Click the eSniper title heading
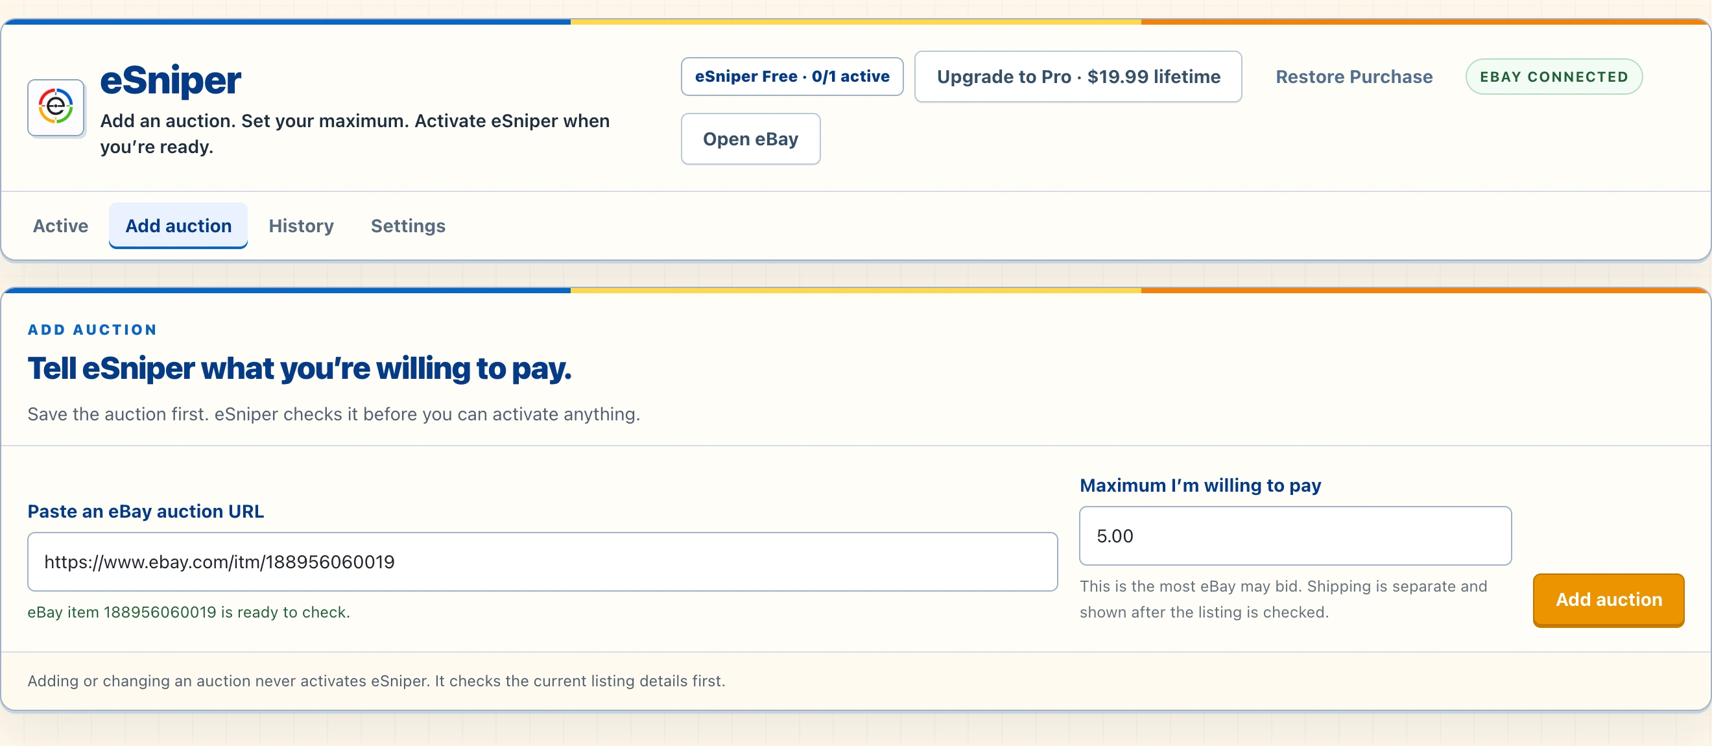1712x746 pixels. pos(170,80)
